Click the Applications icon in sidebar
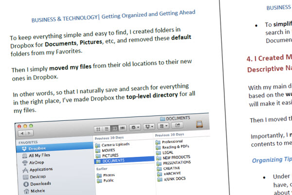Image resolution: width=292 pixels, height=195 pixels. click(x=25, y=170)
